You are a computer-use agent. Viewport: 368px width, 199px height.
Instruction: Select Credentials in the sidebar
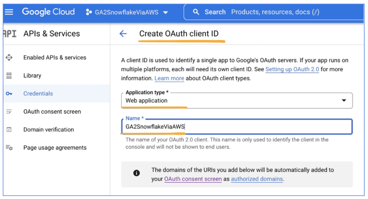pos(38,94)
